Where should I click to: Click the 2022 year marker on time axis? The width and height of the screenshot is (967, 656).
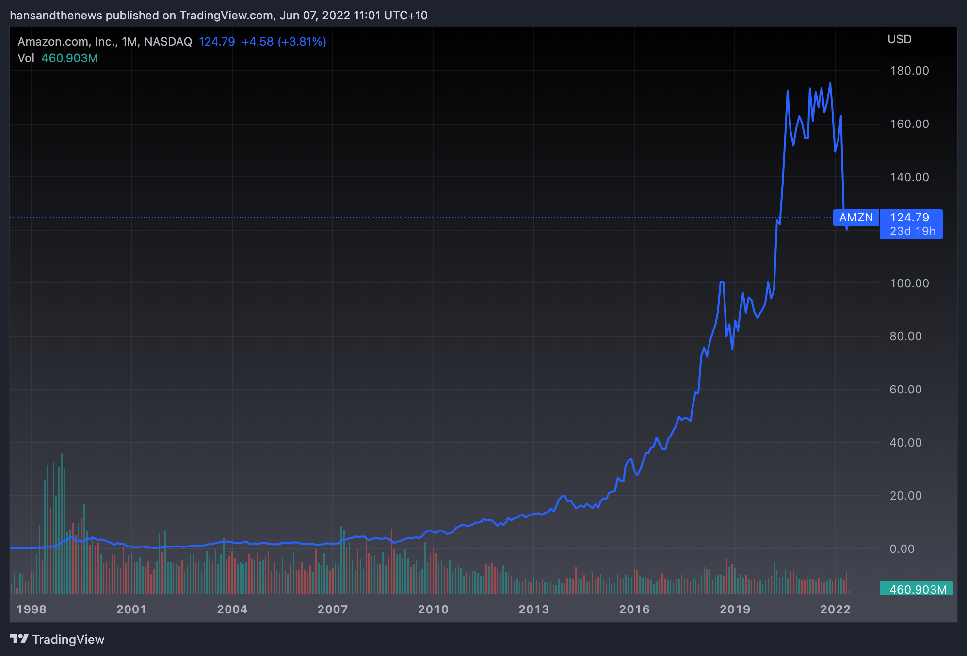[x=835, y=609]
